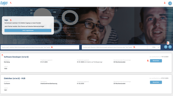
Task: Click the project end date 31.01.2025
Action: pos(80,62)
